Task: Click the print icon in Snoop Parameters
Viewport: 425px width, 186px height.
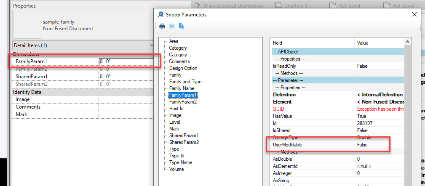Action: 162,26
